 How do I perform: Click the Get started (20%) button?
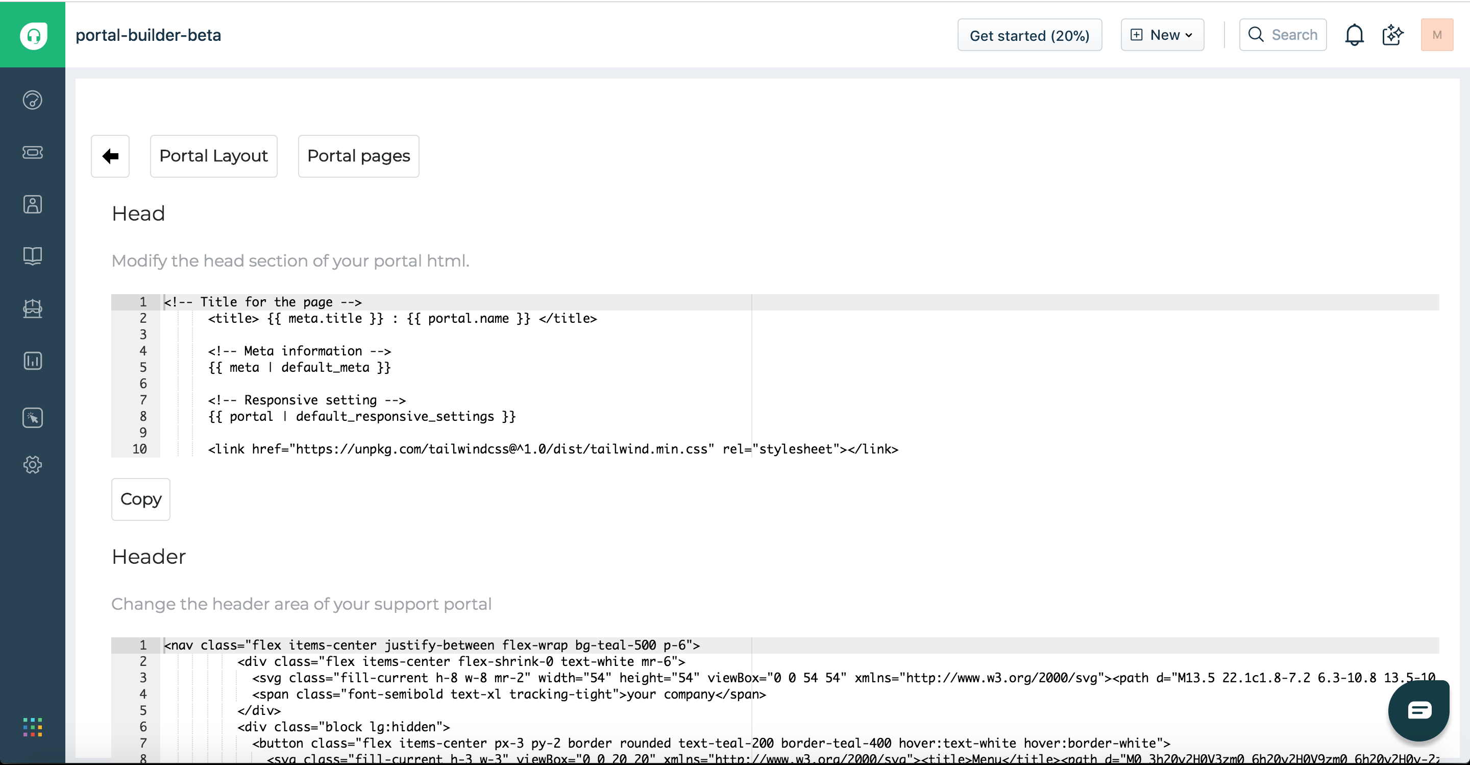coord(1029,35)
